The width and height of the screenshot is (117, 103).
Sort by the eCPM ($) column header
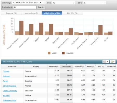[91, 66]
